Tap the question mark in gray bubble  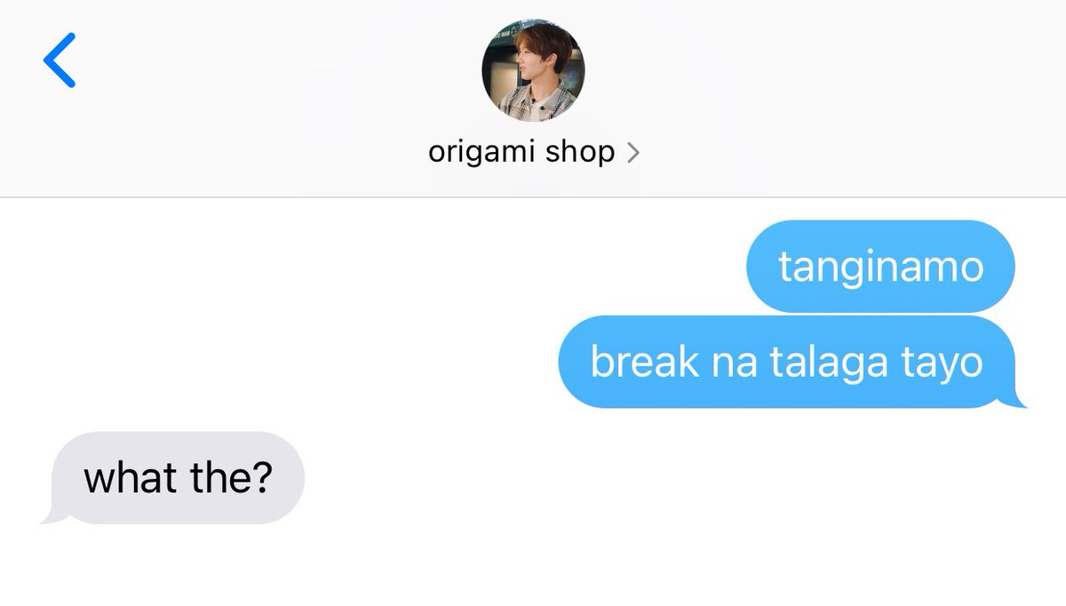[262, 478]
